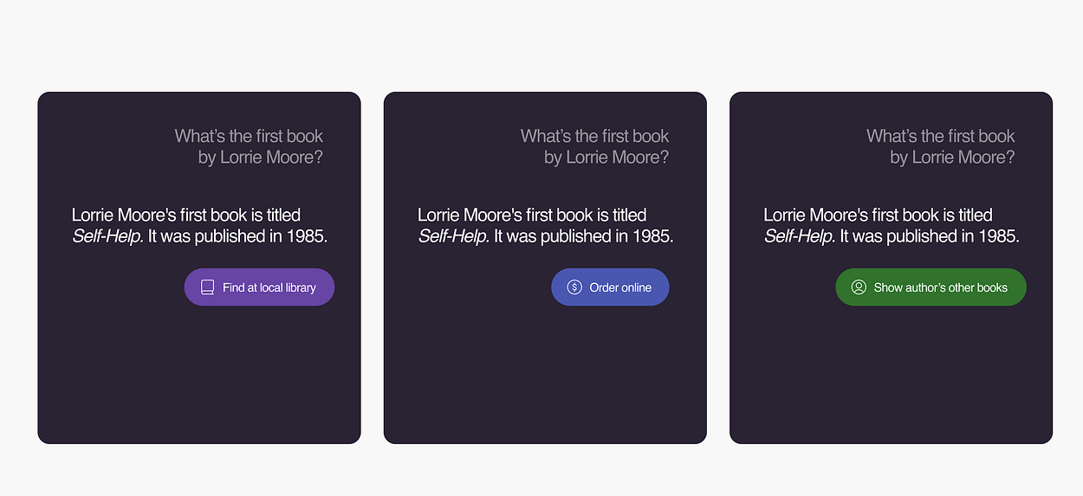Screen dimensions: 1083x496
Task: Click the person icon on the green button
Action: (x=859, y=287)
